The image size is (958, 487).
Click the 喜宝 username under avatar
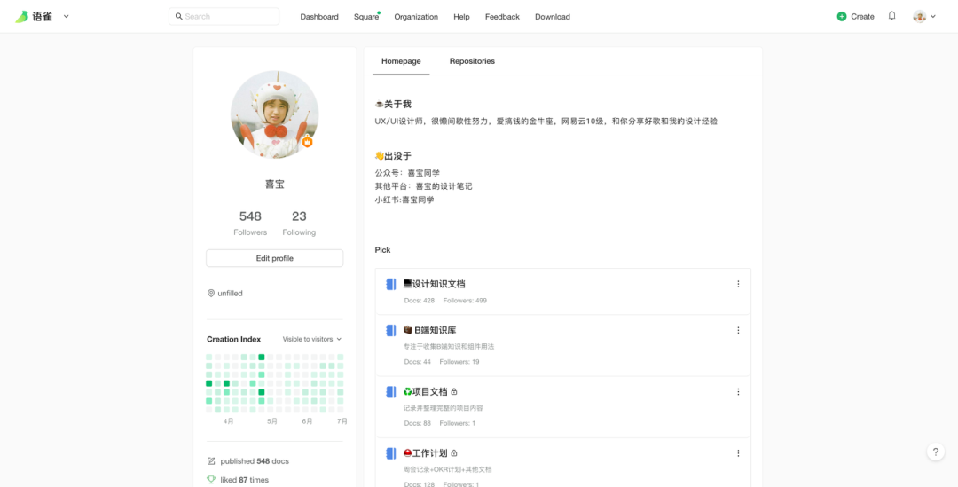pyautogui.click(x=274, y=185)
